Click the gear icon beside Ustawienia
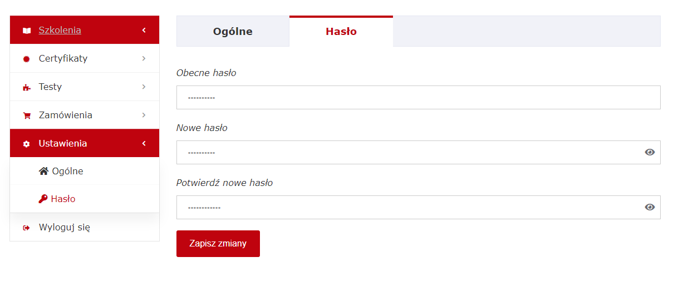The height and width of the screenshot is (297, 698). click(27, 144)
